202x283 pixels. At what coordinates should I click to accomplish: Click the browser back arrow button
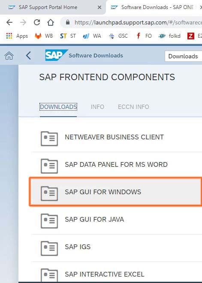click(x=9, y=22)
